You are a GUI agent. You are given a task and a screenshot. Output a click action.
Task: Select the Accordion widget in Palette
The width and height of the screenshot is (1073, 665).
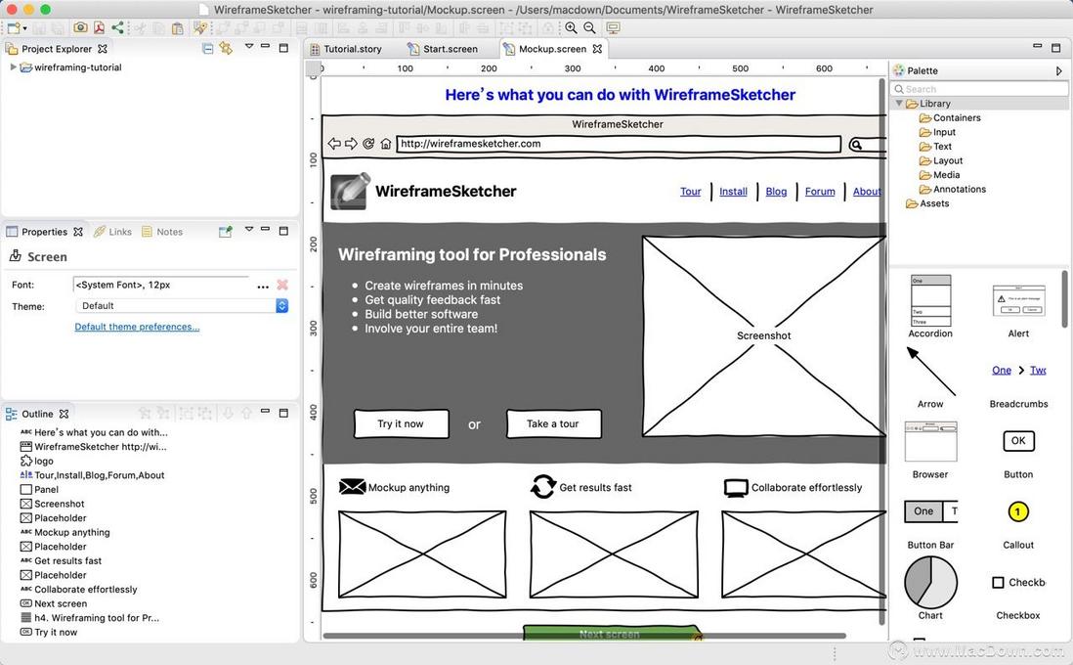pos(930,306)
